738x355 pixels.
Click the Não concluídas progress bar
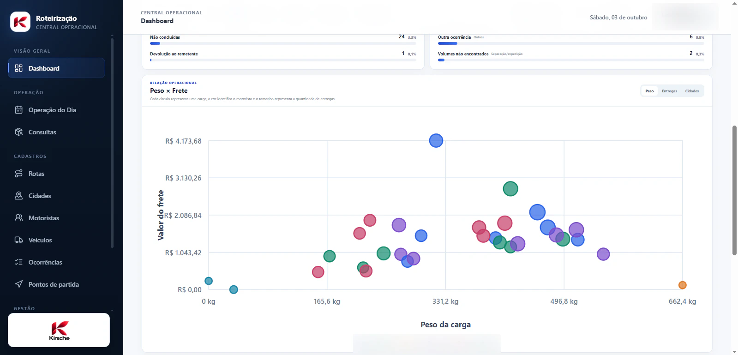[x=283, y=43]
